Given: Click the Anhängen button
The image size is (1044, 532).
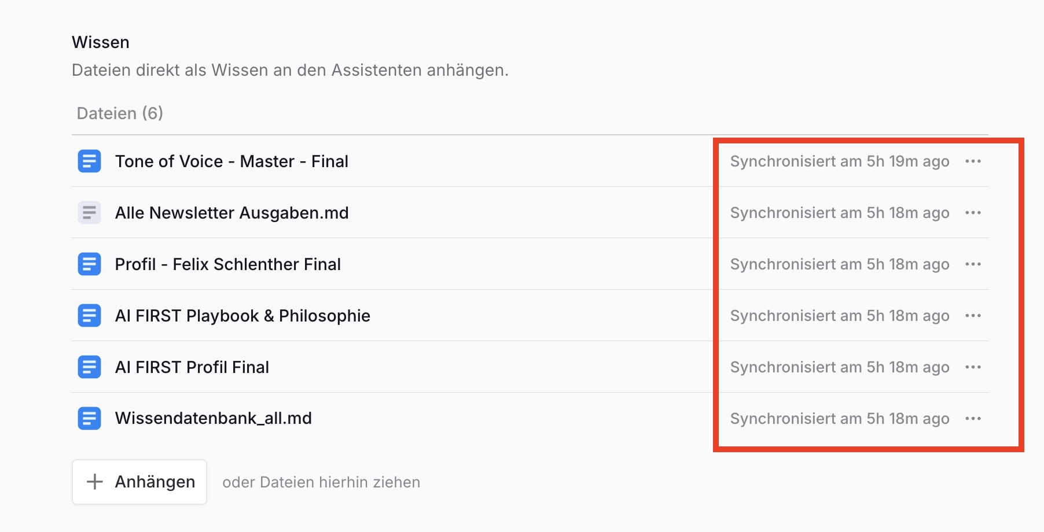Looking at the screenshot, I should (x=139, y=482).
